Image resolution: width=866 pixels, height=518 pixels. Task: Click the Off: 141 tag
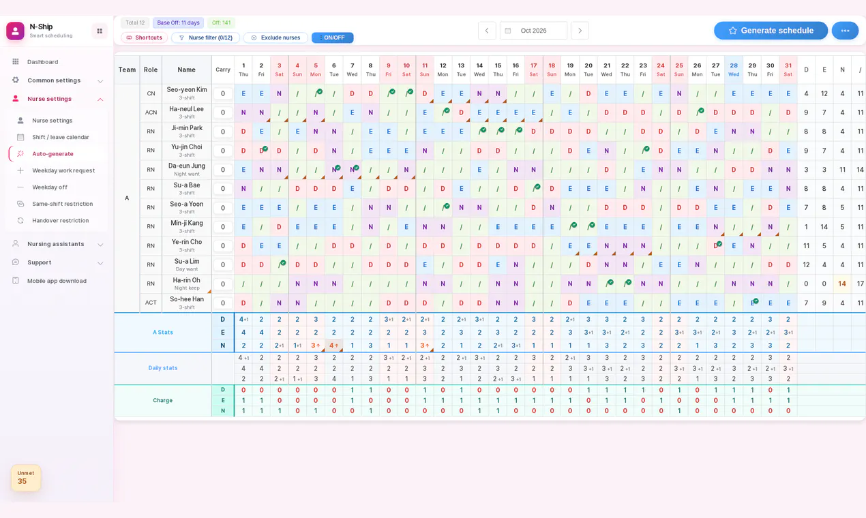pos(221,22)
